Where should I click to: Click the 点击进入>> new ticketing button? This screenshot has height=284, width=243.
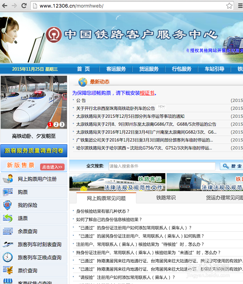[52, 167]
